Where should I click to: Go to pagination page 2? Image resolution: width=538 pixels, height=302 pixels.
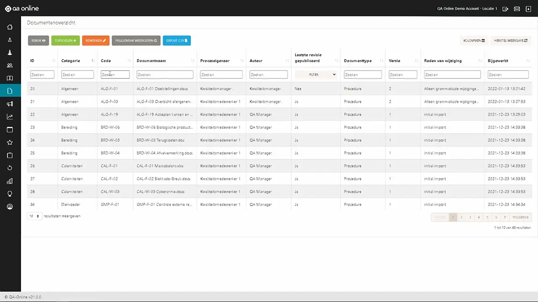coord(462,217)
